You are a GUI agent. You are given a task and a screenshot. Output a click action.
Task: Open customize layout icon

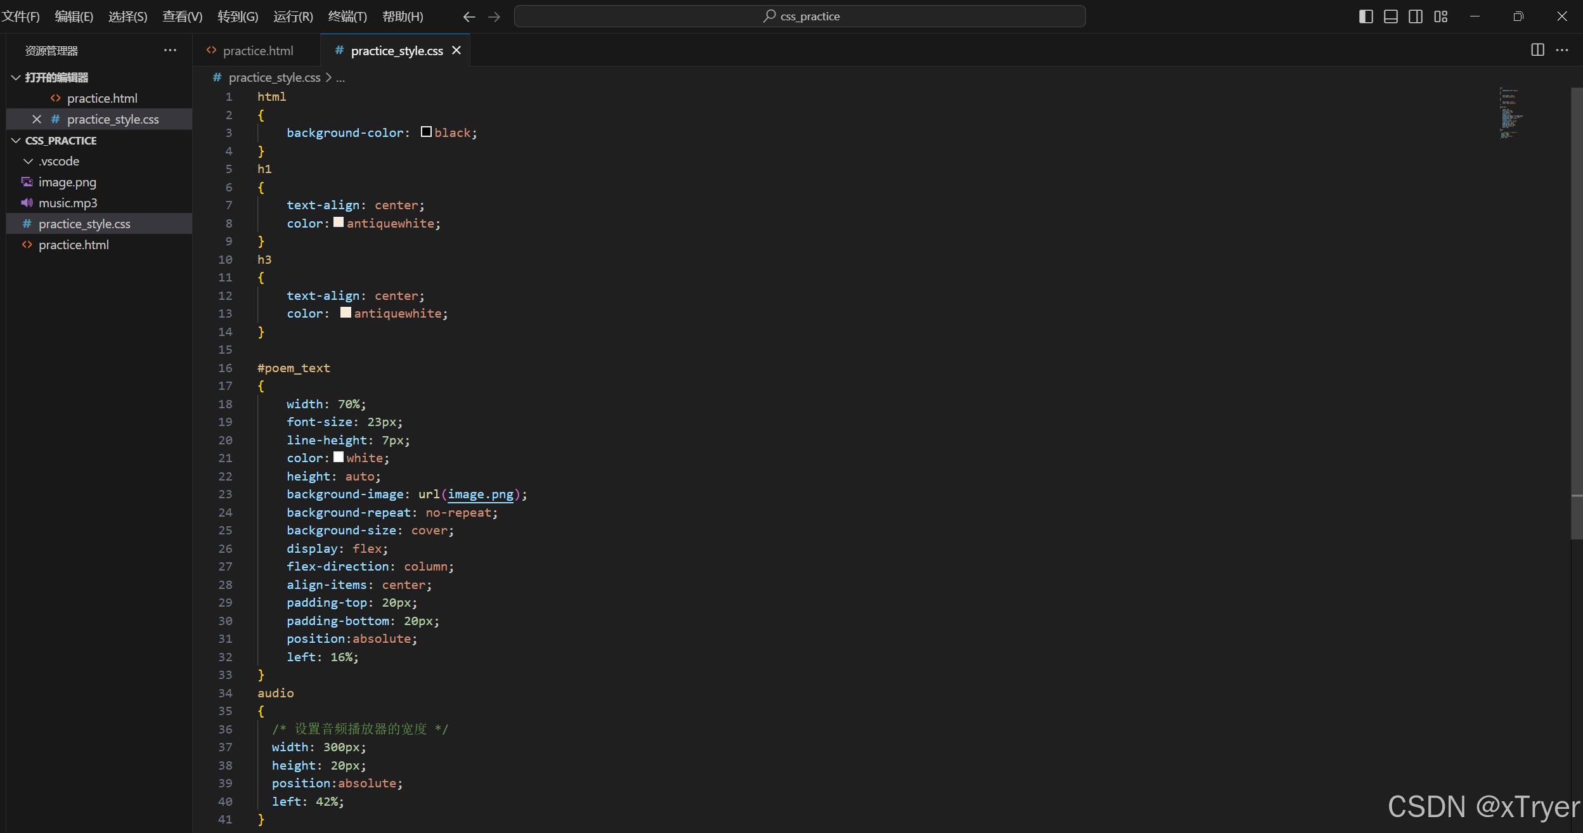(x=1440, y=16)
